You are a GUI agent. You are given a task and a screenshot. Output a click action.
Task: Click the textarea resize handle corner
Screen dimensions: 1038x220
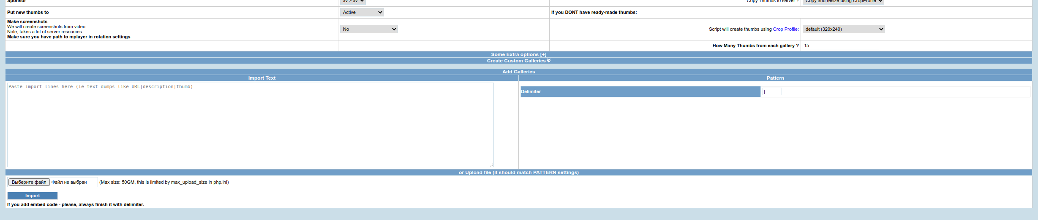coord(491,165)
